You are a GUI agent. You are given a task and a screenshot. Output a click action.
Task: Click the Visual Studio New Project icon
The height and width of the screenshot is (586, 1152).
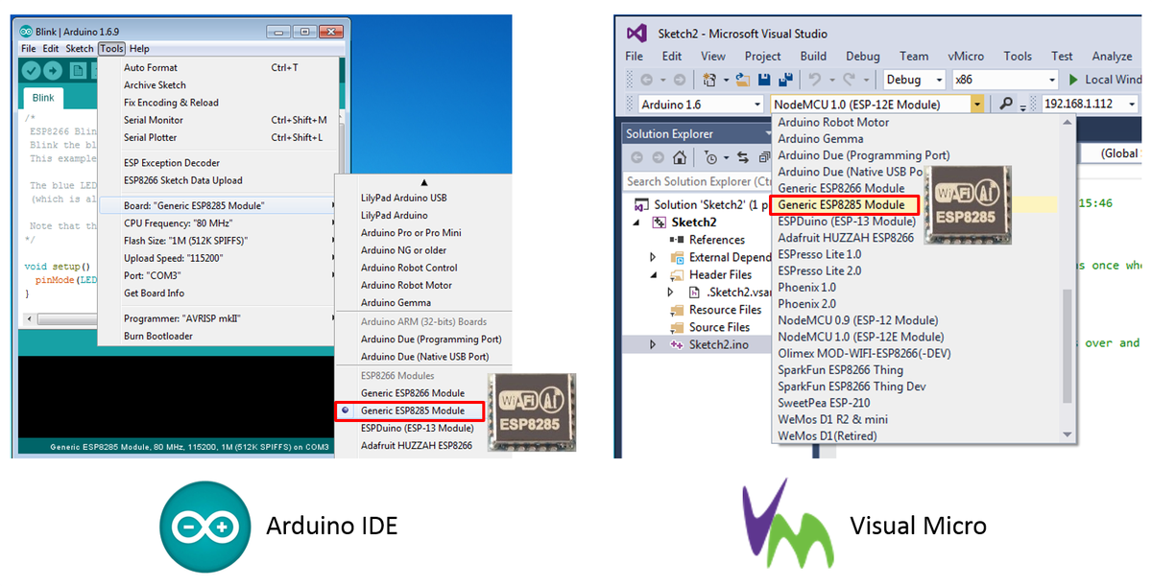coord(710,80)
